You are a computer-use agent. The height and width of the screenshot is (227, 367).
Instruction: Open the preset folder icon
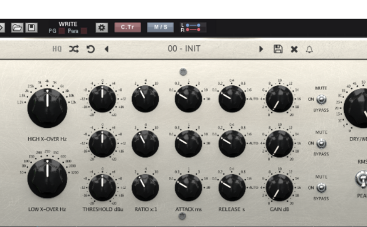click(17, 28)
